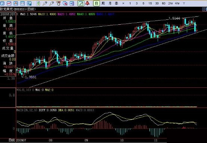The image size is (207, 143).
Task: Click the first magnifier zoom icon
Action: point(45,3)
